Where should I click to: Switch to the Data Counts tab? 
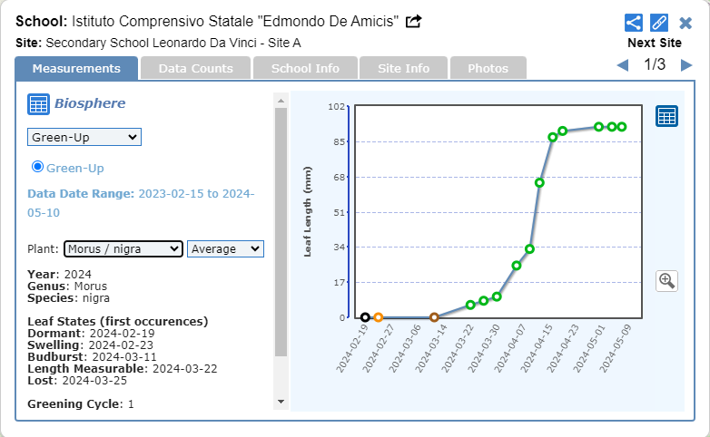pyautogui.click(x=195, y=68)
